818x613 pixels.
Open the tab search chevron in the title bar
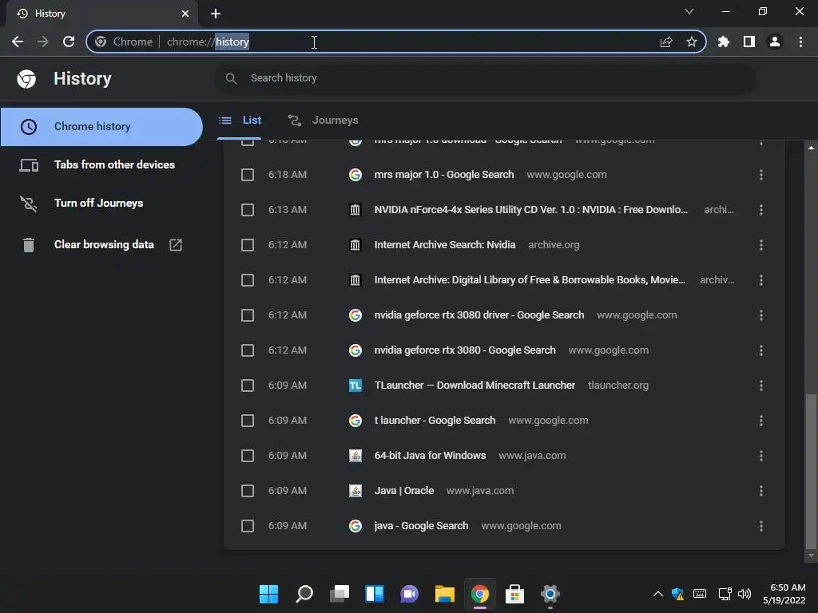tap(689, 11)
